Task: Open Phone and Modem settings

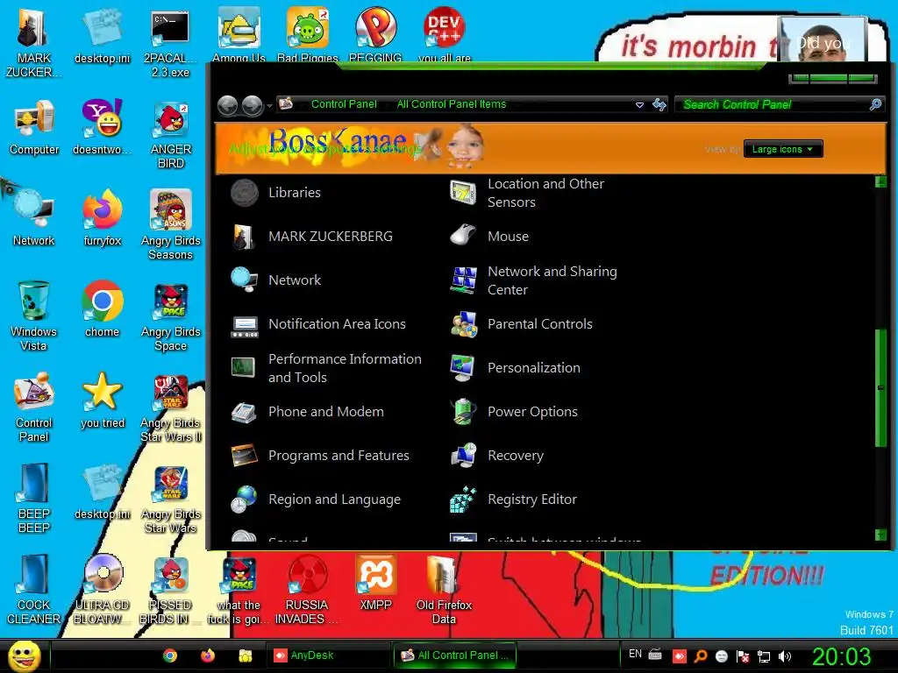Action: (308, 412)
